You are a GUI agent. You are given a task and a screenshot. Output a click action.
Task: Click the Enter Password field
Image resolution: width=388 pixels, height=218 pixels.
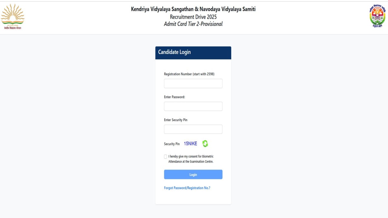pyautogui.click(x=193, y=106)
